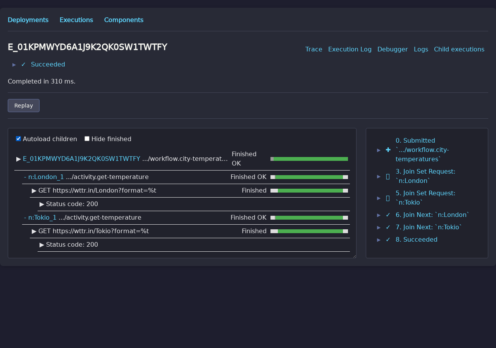Screen dimensions: 496x348
Task: Open the n:Tokio_1 child execution link
Action: pyautogui.click(x=42, y=217)
